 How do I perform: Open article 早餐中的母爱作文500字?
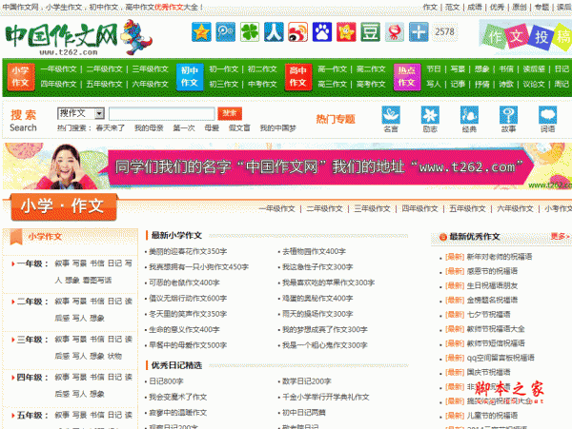[188, 345]
